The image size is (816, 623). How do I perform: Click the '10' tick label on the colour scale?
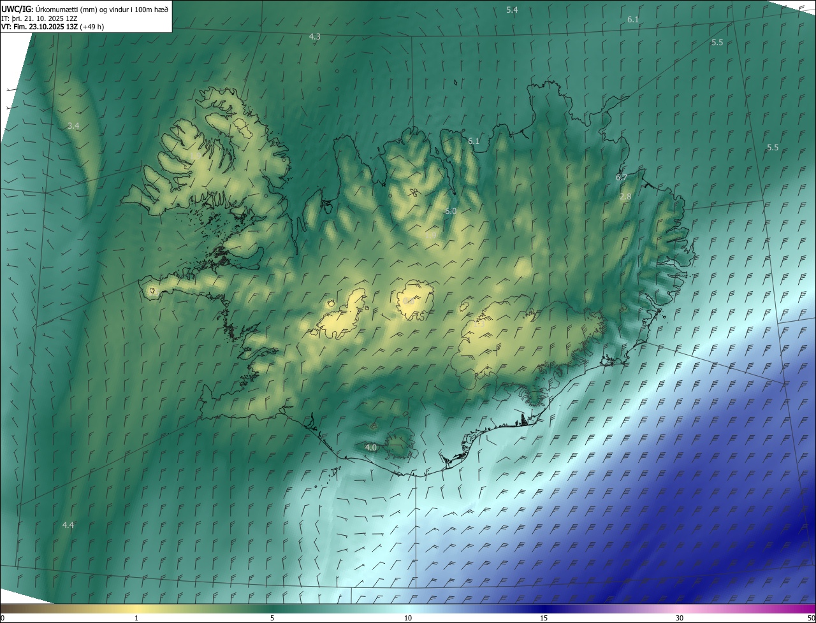click(408, 619)
